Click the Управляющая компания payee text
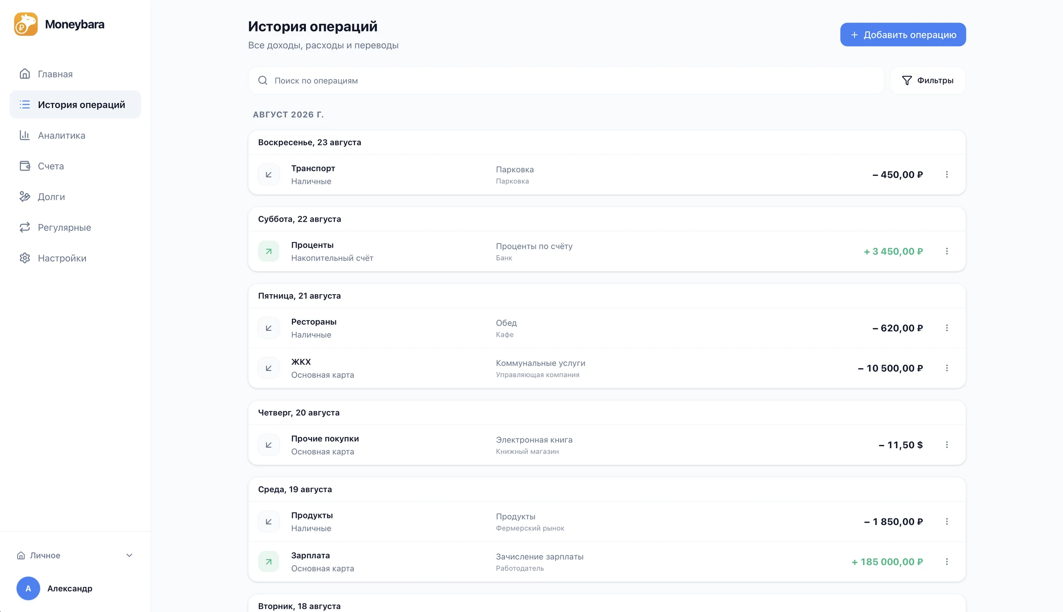The width and height of the screenshot is (1063, 612). 537,374
